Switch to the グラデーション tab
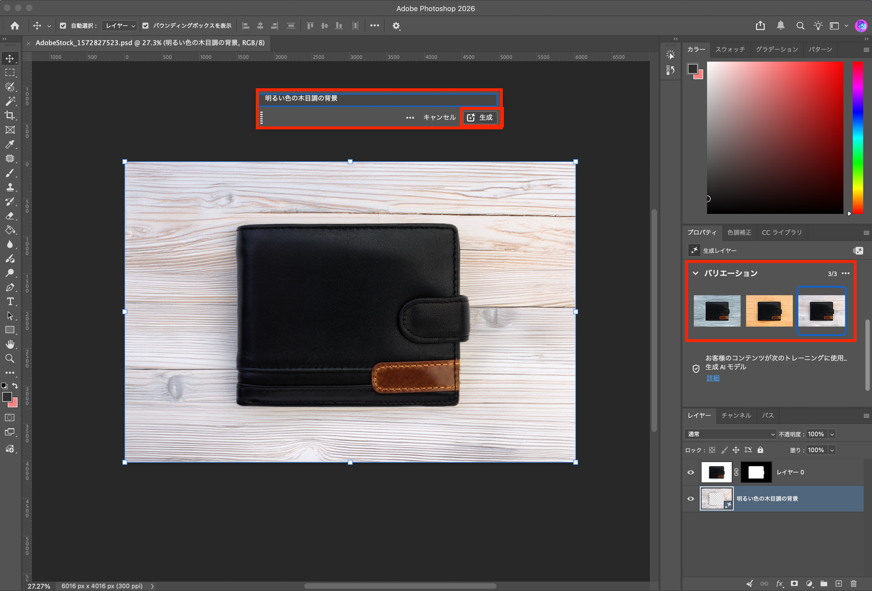 pos(777,49)
